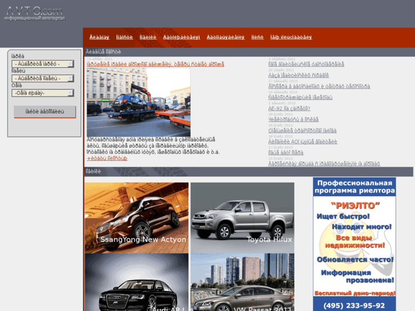This screenshot has width=415, height=311.
Task: Click the find-car button below the dropdowns
Action: (x=45, y=112)
